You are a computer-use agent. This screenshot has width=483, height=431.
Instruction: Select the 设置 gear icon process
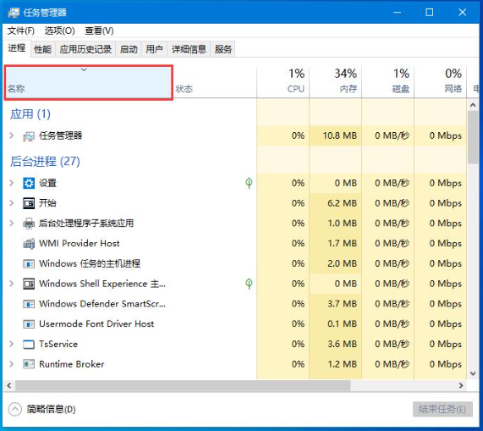click(x=29, y=183)
